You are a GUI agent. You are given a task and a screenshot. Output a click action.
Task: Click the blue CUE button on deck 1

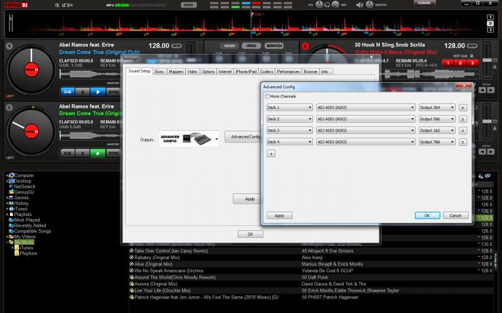(x=68, y=92)
